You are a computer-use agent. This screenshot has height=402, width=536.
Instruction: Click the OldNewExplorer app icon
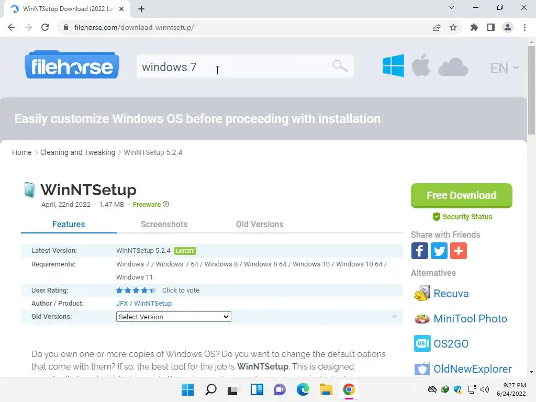click(x=422, y=369)
